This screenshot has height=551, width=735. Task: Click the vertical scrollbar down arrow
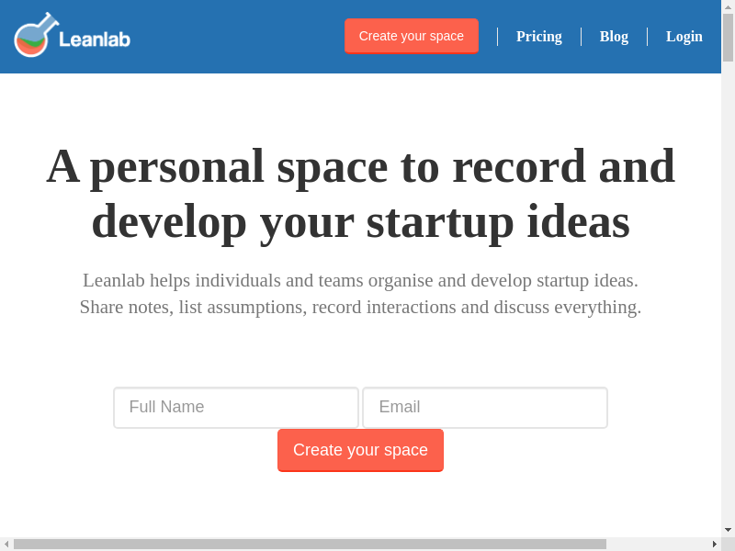click(x=728, y=530)
